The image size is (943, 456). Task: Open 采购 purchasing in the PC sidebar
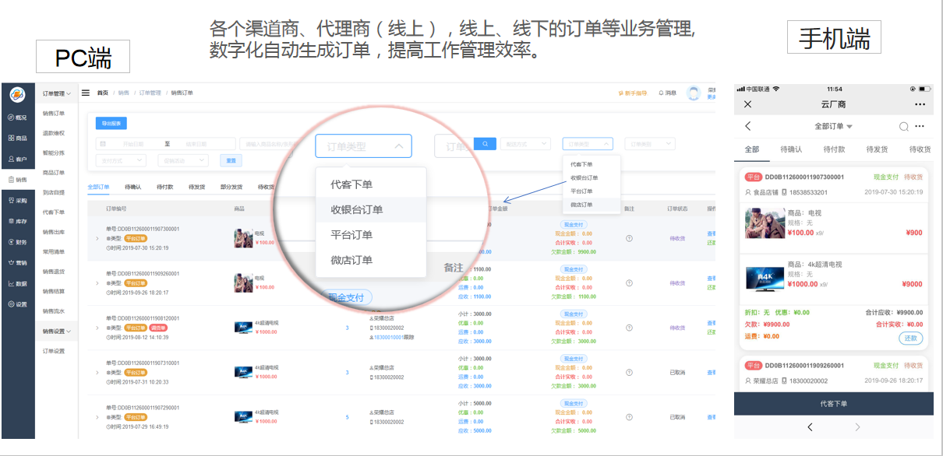[17, 201]
